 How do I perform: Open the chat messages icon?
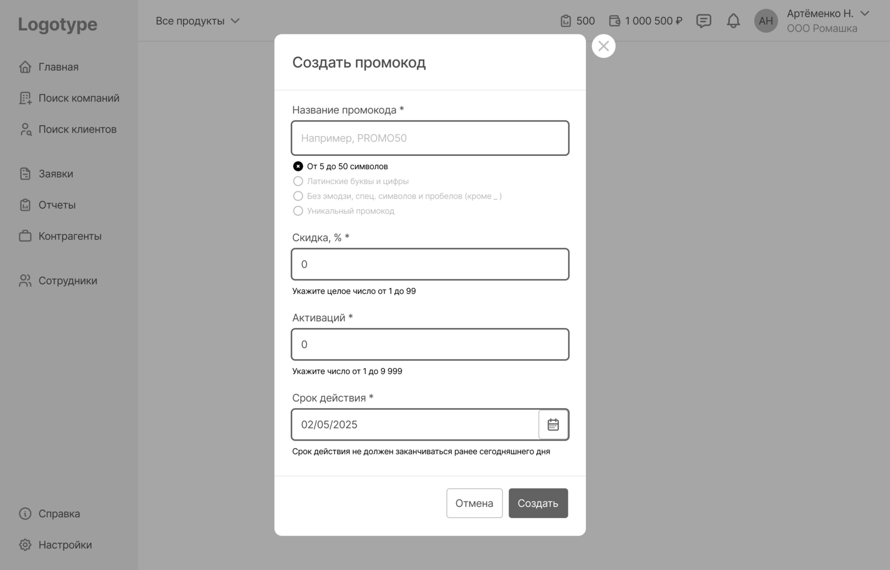click(704, 21)
